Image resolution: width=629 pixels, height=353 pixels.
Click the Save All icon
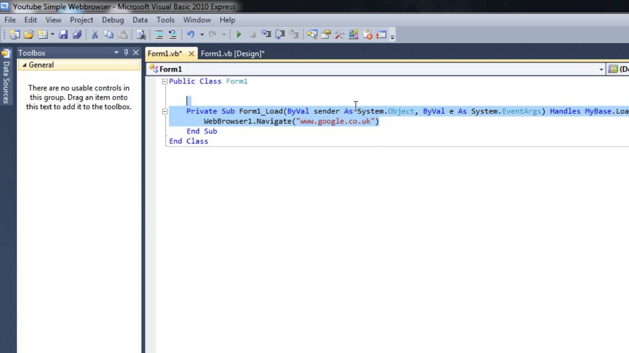pyautogui.click(x=77, y=34)
